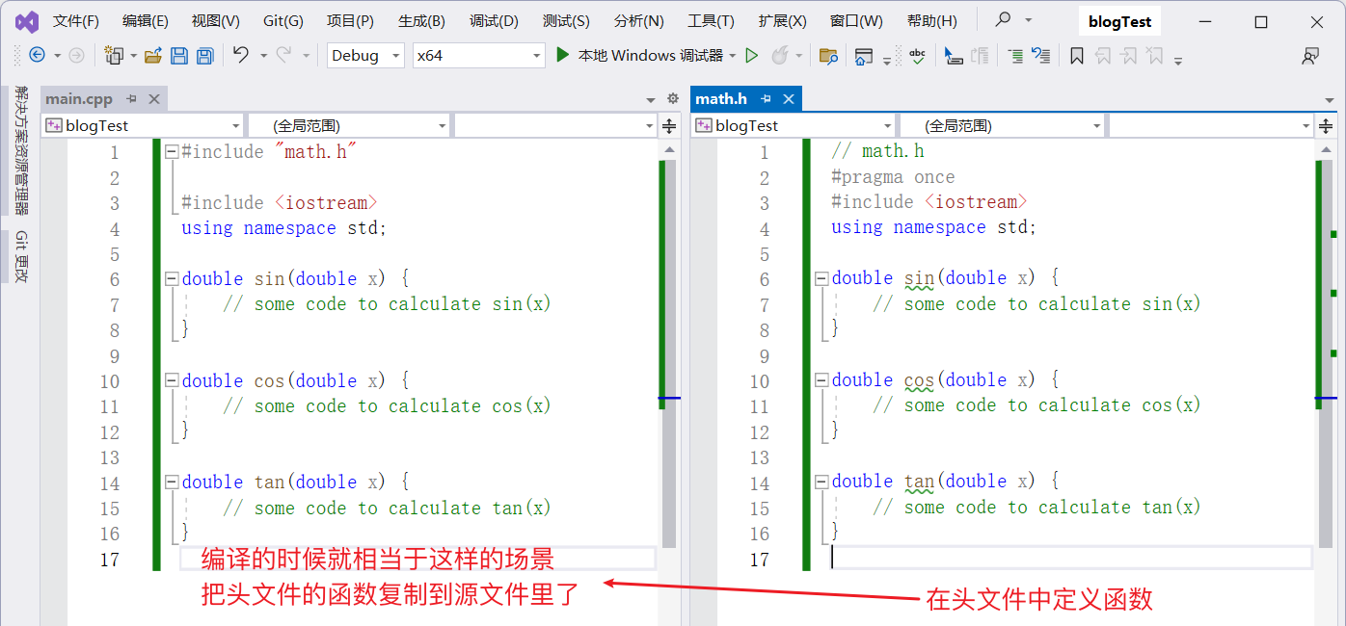1346x626 pixels.
Task: Open the (全局范围) scope dropdown in main.cpp
Action: pos(349,125)
